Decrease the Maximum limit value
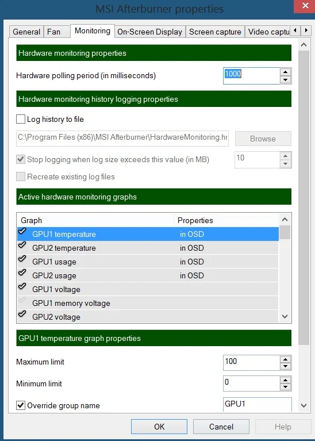Image resolution: width=315 pixels, height=441 pixels. click(x=286, y=366)
